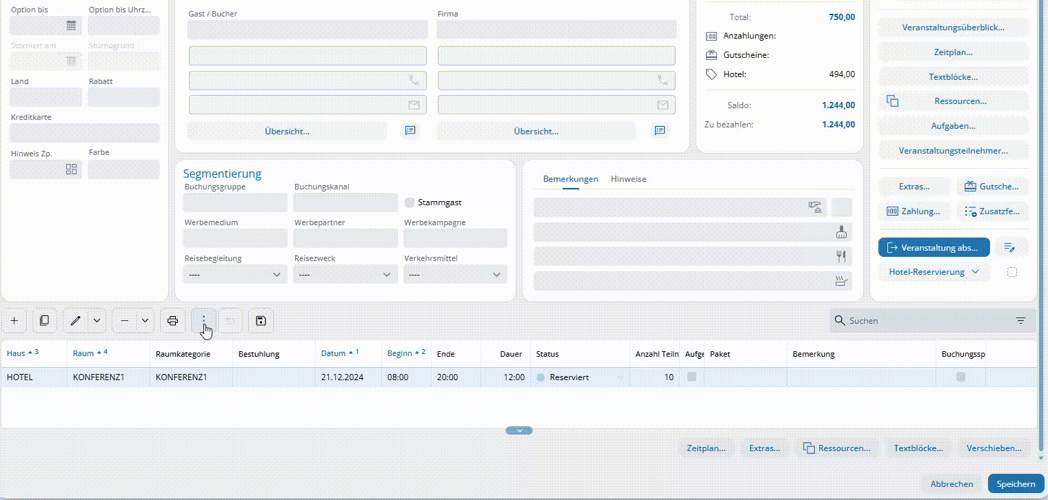Viewport: 1048px width, 500px height.
Task: Toggle the Buchungssperre checkbox in the row
Action: coord(960,377)
